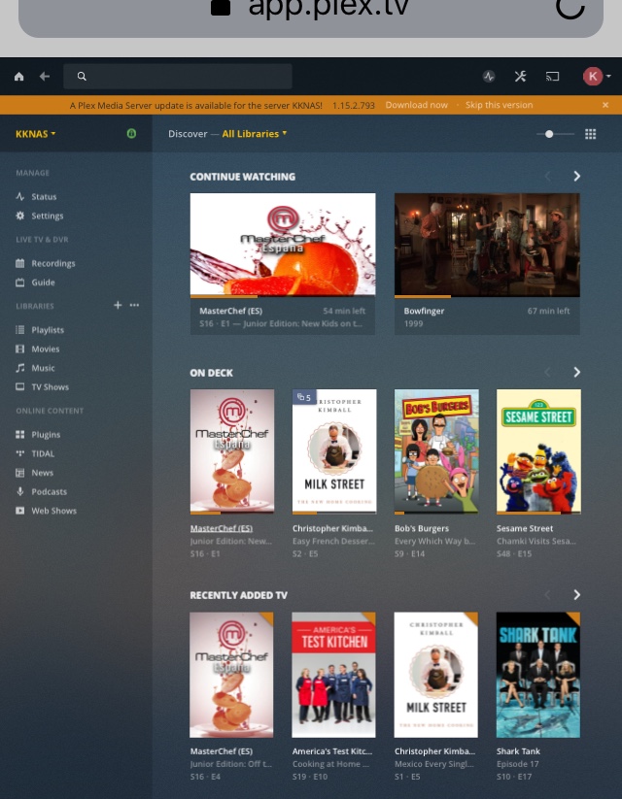The height and width of the screenshot is (799, 622).
Task: Open Sesame Street poster in On Deck
Action: [x=538, y=451]
